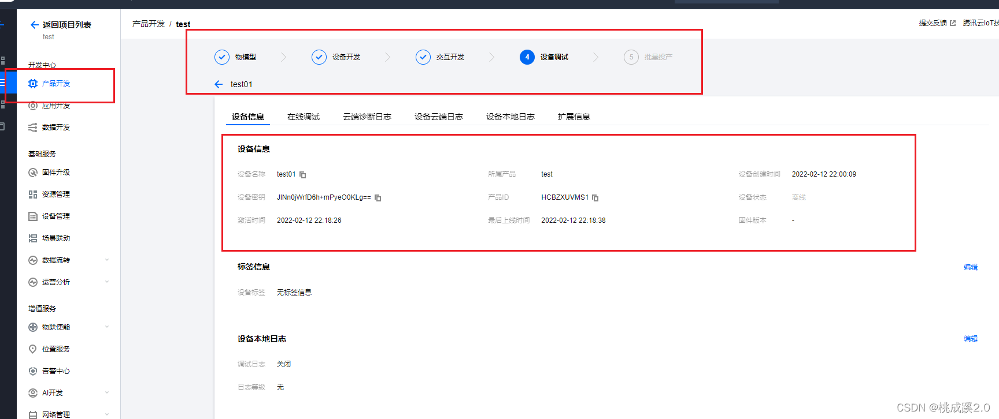
Task: Click the 关闭 debug log value
Action: (284, 364)
